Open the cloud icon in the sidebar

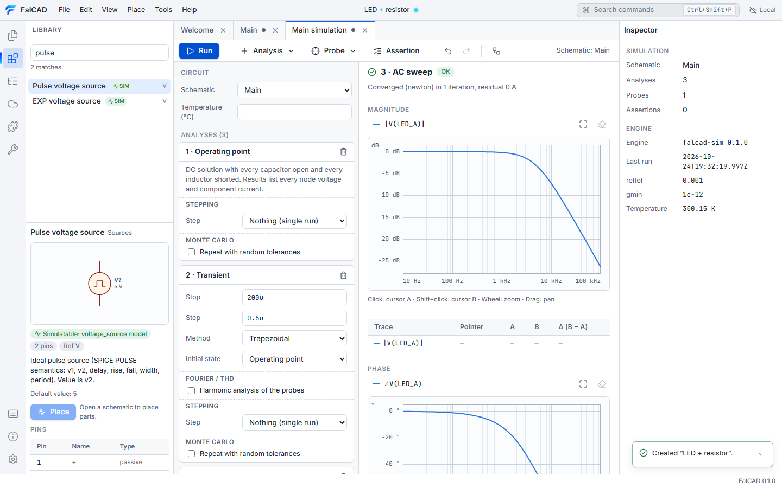(x=13, y=104)
